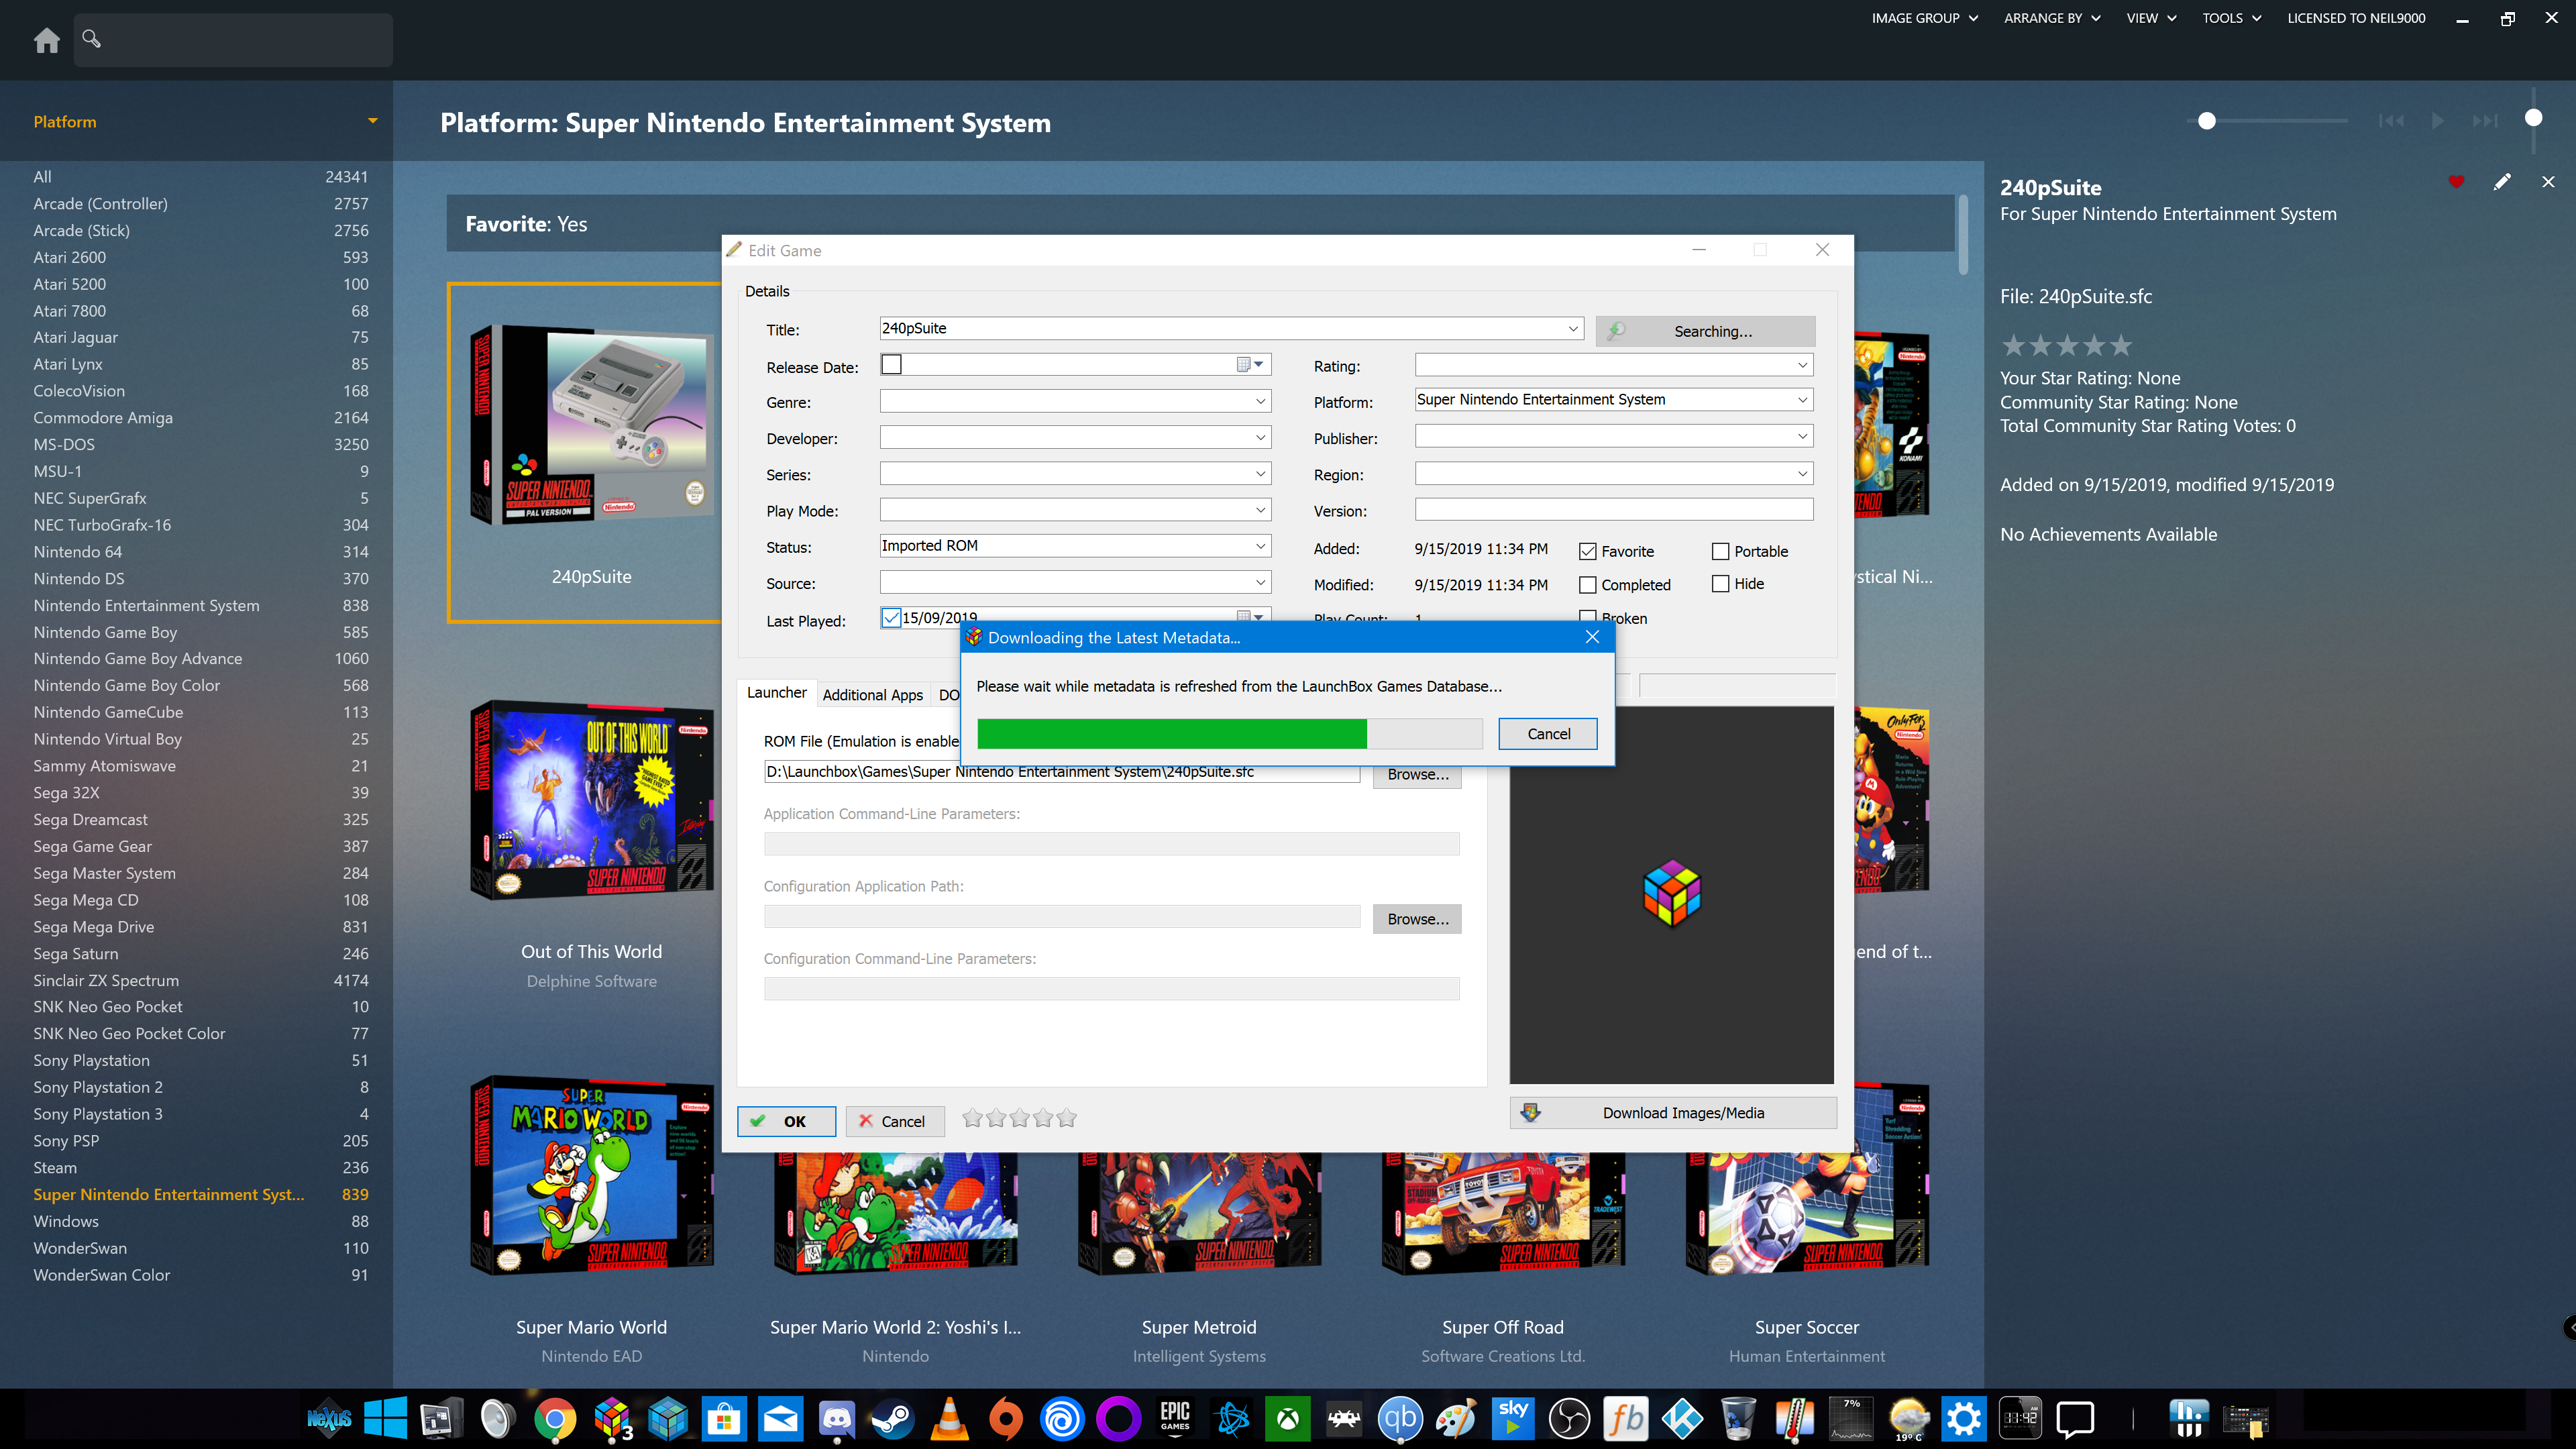Cancel the metadata download dialog

pos(1548,734)
